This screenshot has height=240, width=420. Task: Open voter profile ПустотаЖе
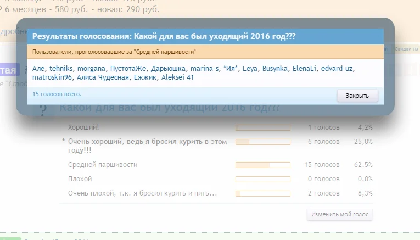click(128, 69)
